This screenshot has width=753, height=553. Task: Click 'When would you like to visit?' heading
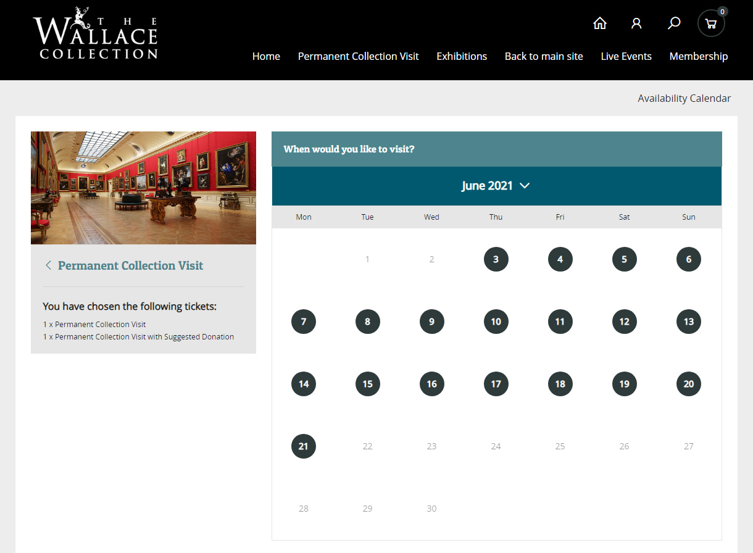pyautogui.click(x=349, y=149)
